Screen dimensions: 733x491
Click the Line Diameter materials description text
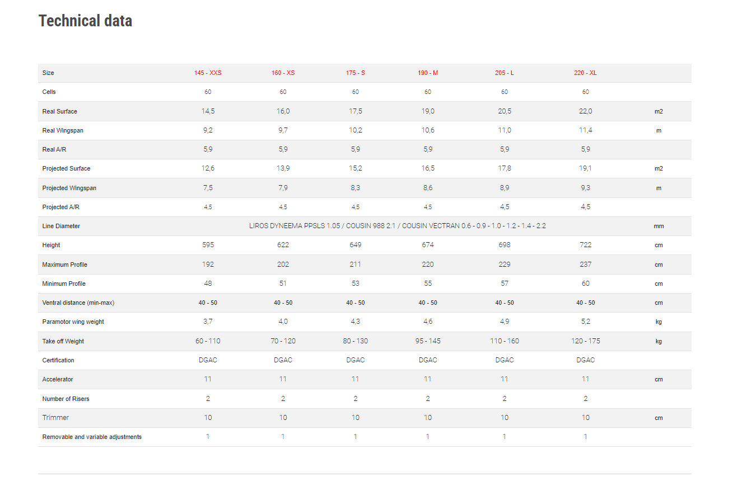point(398,226)
